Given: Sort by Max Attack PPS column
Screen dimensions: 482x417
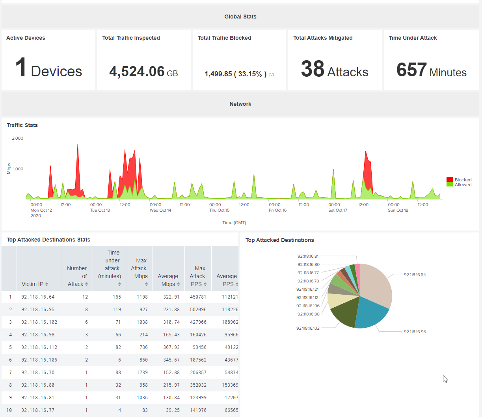Looking at the screenshot, I should point(198,276).
